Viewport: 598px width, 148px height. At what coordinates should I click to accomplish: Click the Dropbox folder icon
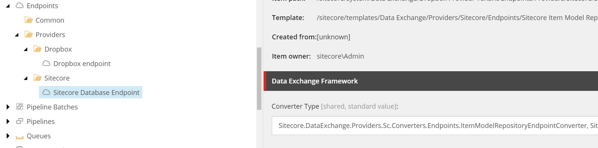(37, 49)
